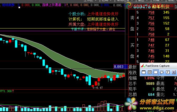The height and width of the screenshot is (112, 177).
Task: Select FastStone capture active window tool
Action: tap(144, 72)
